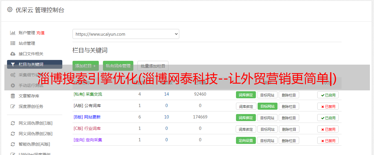Click the filter icon for 栏目与关键词
Viewport: 374px width, 155px height.
[x=13, y=64]
